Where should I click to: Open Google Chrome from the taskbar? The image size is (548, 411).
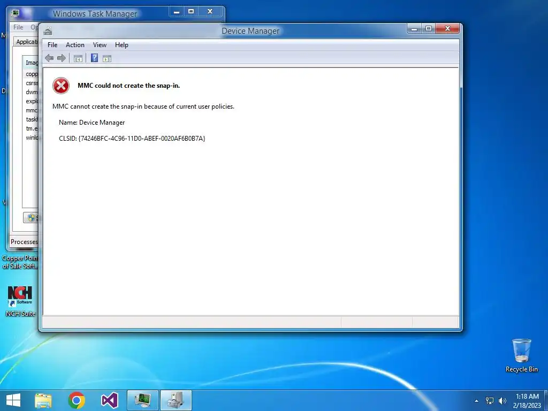tap(77, 400)
